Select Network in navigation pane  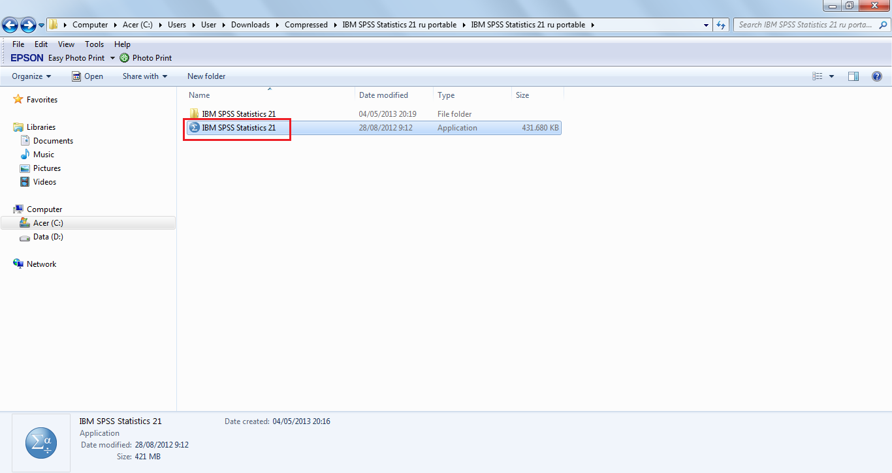point(41,264)
